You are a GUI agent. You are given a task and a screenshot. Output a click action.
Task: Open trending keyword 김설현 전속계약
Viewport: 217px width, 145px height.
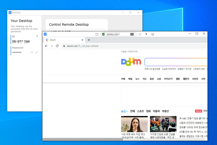coord(169,69)
